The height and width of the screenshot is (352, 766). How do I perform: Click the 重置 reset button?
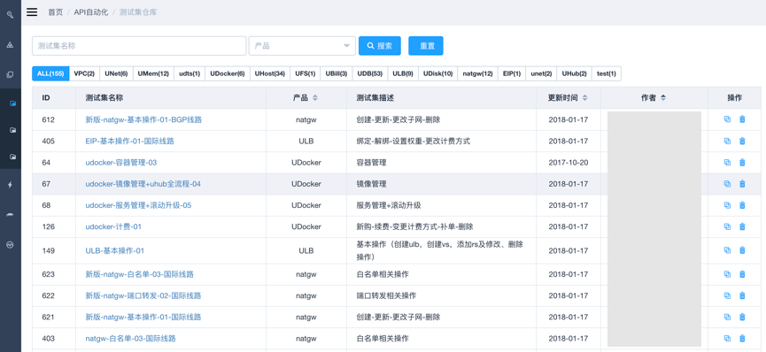426,46
